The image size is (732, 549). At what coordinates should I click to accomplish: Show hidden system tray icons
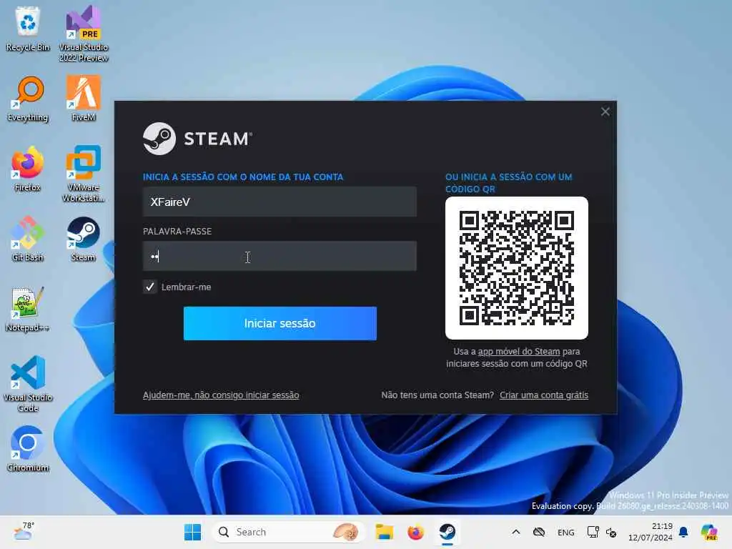pyautogui.click(x=516, y=532)
